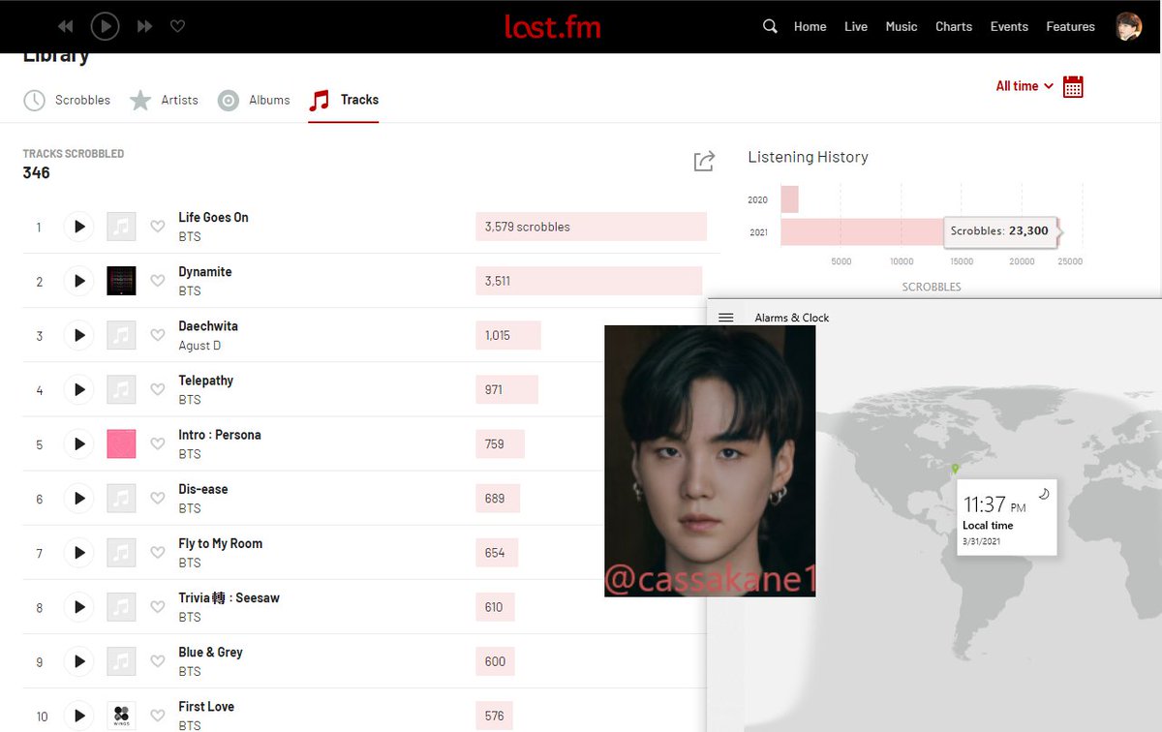The image size is (1162, 732).
Task: Click the Last.fm logo
Action: pos(552,26)
